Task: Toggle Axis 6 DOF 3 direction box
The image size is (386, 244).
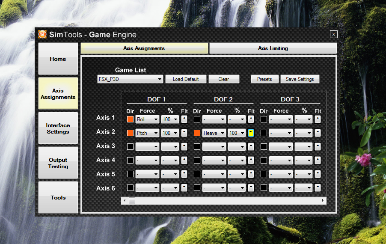Action: pyautogui.click(x=264, y=188)
